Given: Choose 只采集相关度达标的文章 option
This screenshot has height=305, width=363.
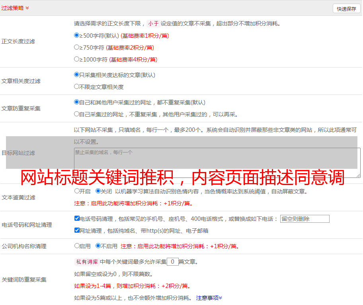Looking at the screenshot, I should [77, 75].
